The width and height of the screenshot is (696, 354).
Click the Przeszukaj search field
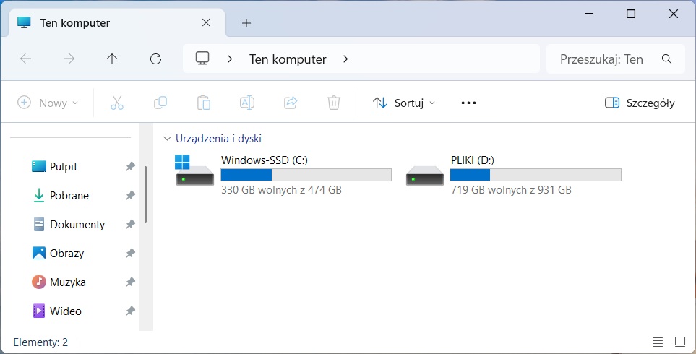(607, 59)
